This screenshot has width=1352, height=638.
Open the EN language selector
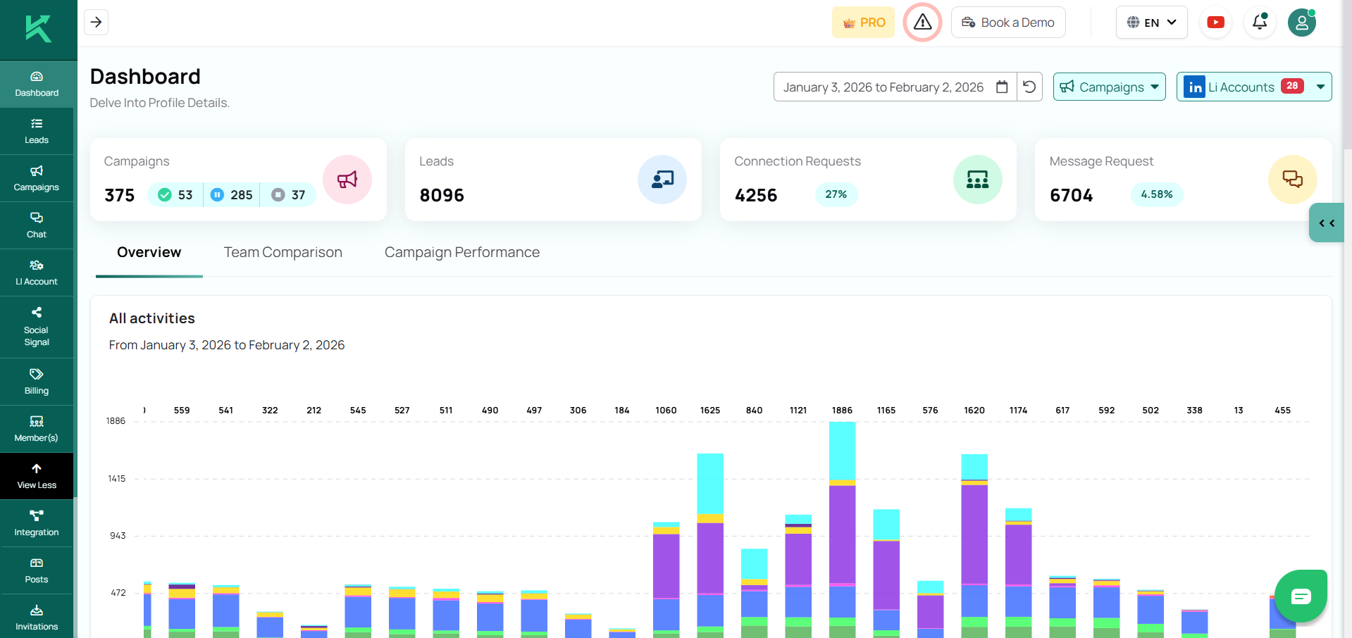click(x=1151, y=23)
